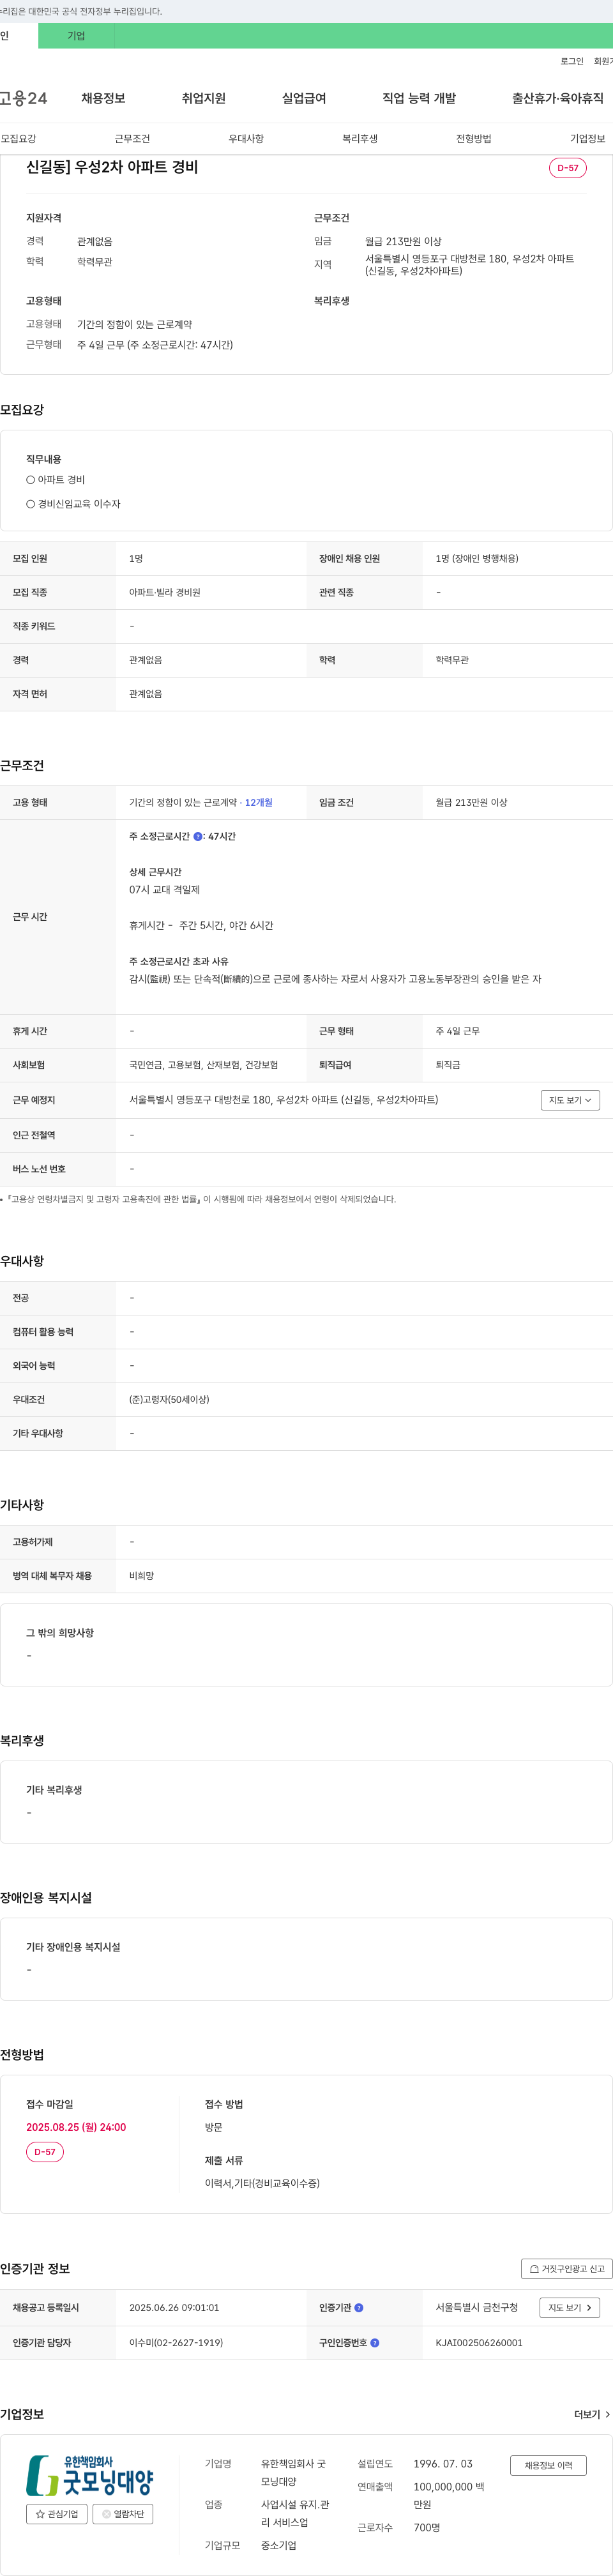Viewport: 613px width, 2576px height.
Task: Click info icon next to 구인인증번호
Action: click(375, 2343)
